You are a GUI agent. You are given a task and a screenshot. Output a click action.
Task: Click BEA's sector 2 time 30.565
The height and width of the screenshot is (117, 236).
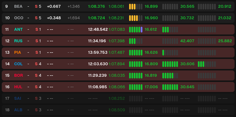pos(187,6)
